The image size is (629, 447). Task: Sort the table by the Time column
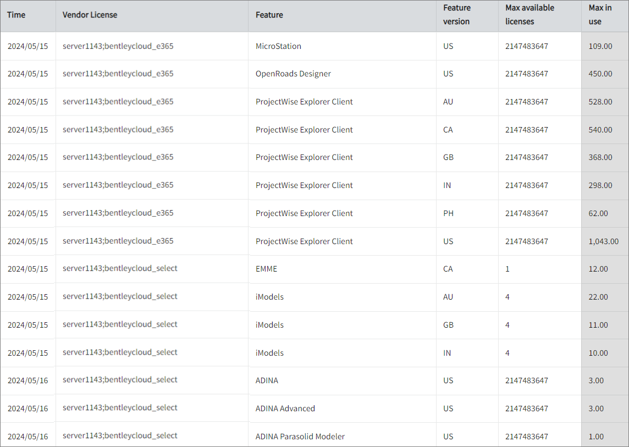coord(16,15)
